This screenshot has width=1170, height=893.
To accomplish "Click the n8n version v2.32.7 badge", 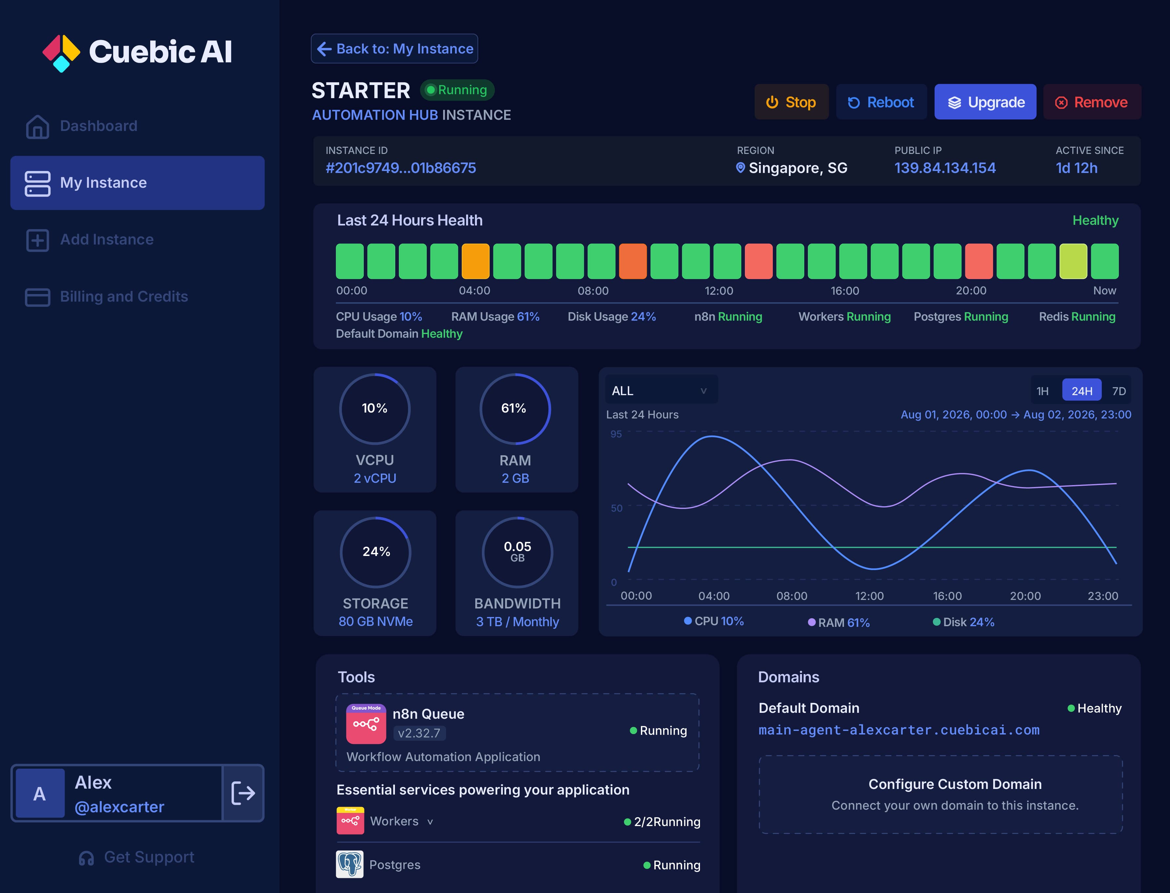I will coord(419,733).
